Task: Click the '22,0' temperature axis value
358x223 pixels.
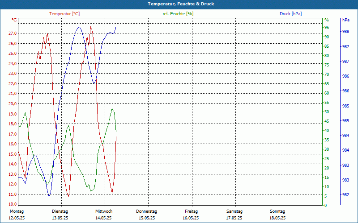Action: coord(13,83)
